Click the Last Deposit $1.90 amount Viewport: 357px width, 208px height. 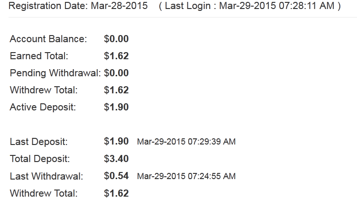tap(116, 141)
